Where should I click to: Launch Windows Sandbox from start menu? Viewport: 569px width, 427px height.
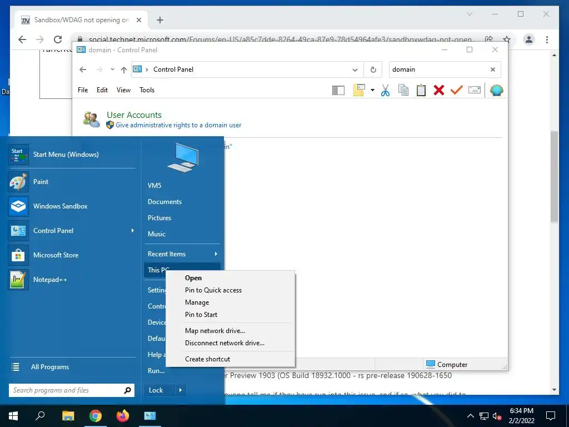(x=72, y=206)
